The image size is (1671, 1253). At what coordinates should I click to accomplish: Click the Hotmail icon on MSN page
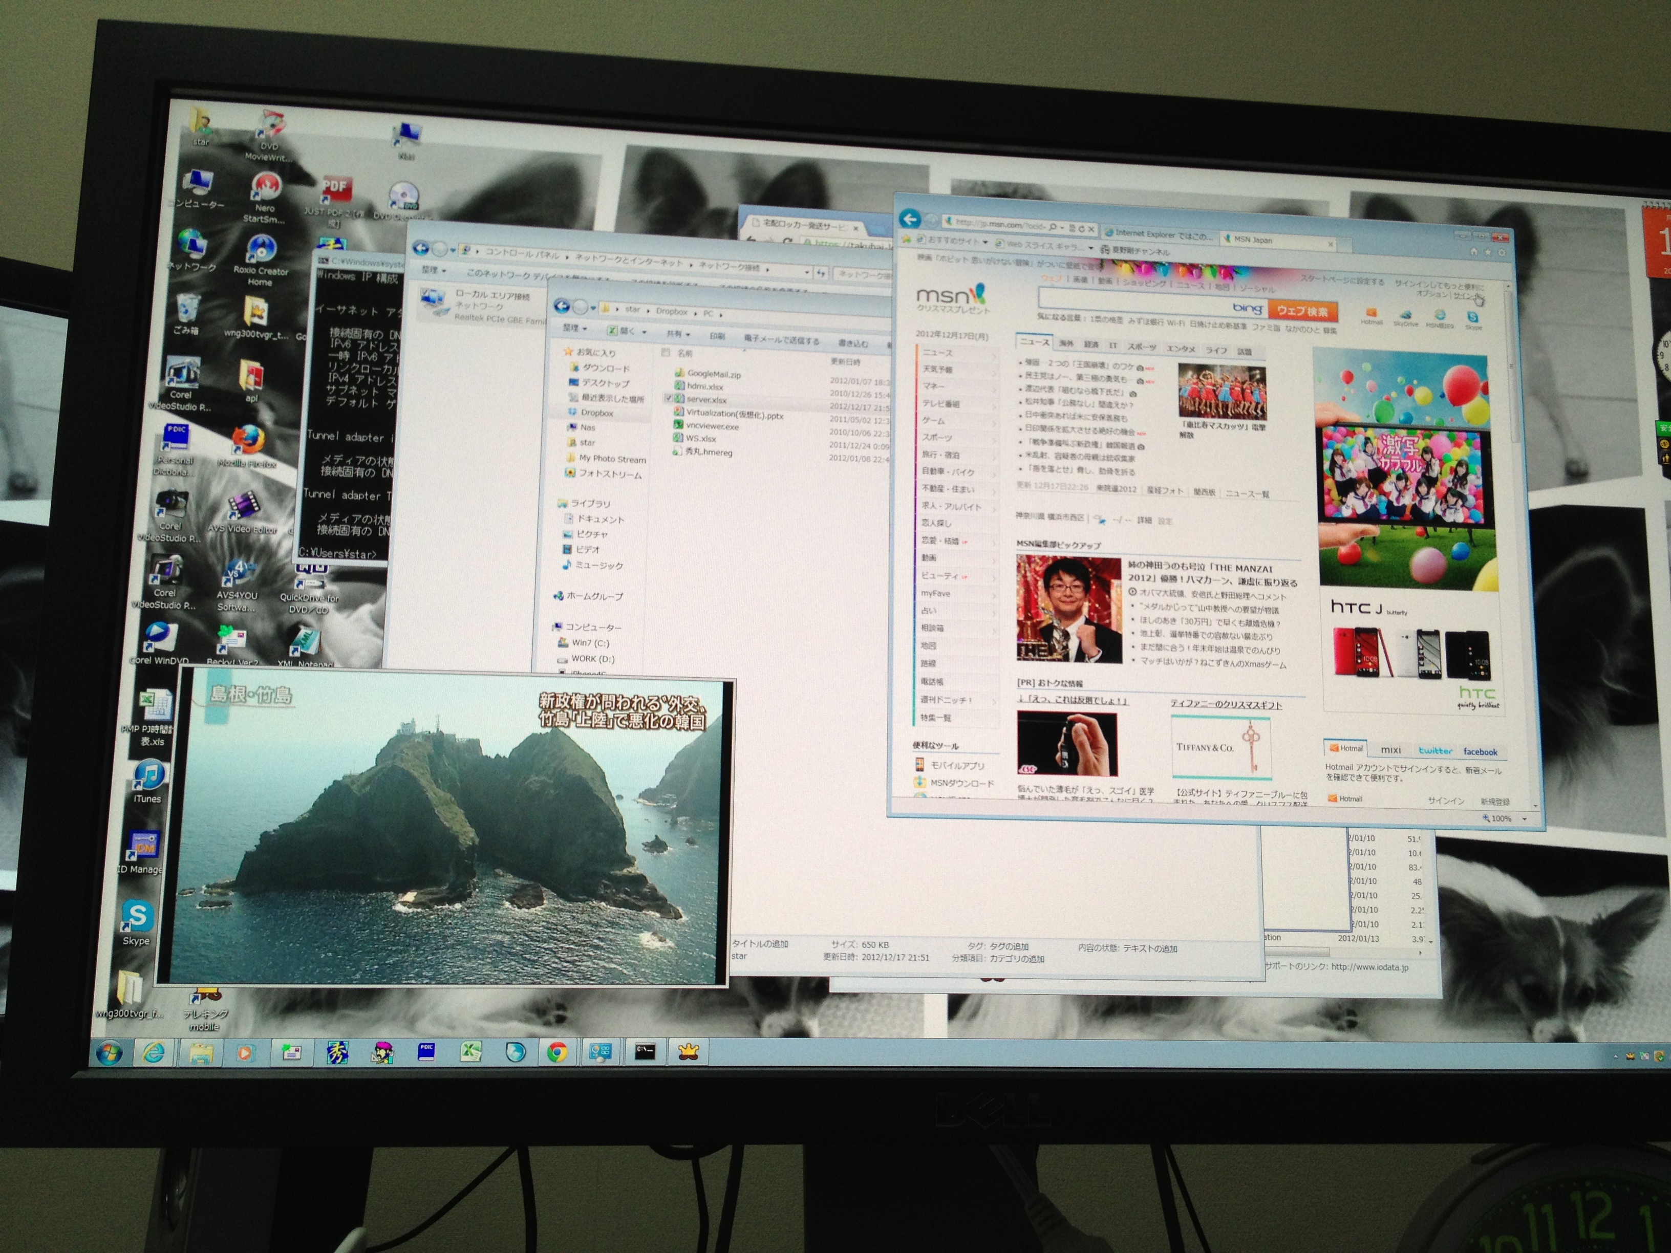click(x=1371, y=313)
